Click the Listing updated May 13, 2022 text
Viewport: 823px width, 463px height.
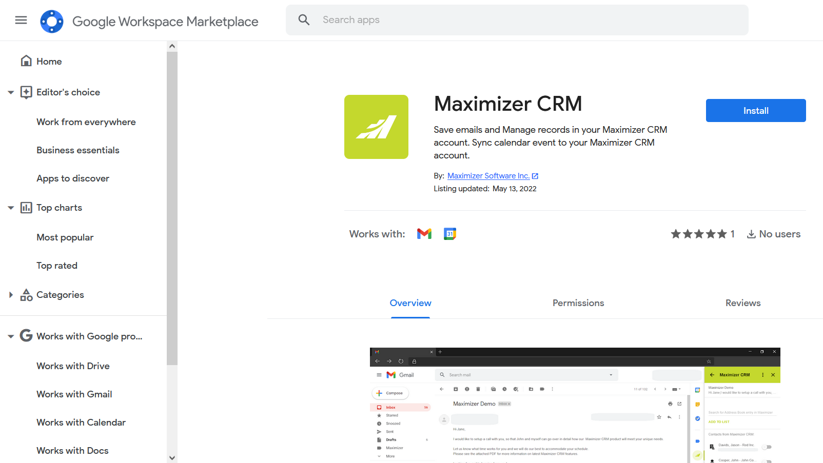pos(485,189)
